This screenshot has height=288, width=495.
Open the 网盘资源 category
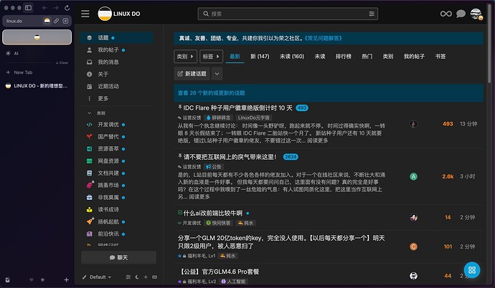coord(117,161)
